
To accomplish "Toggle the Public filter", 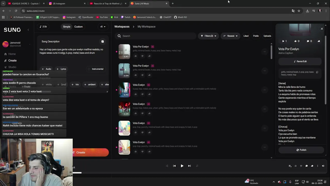I will [x=256, y=36].
